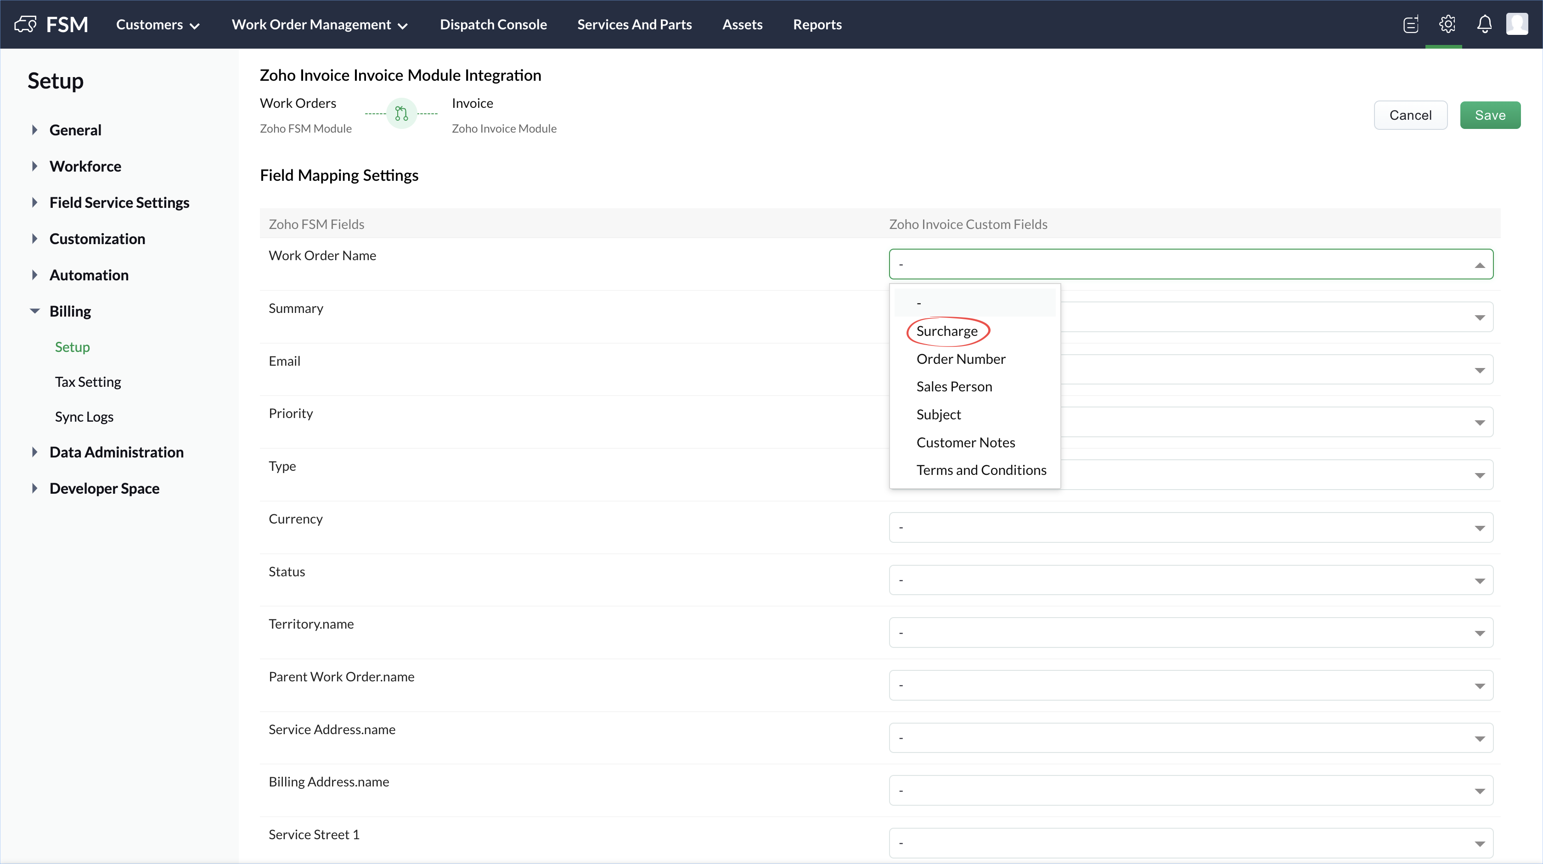1543x864 pixels.
Task: Click the FSM logo icon
Action: click(25, 24)
